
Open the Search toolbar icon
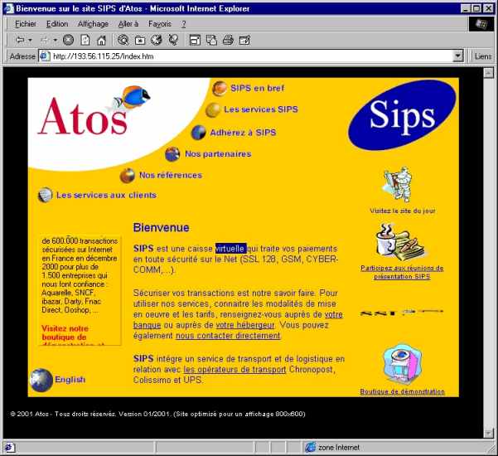pos(123,40)
